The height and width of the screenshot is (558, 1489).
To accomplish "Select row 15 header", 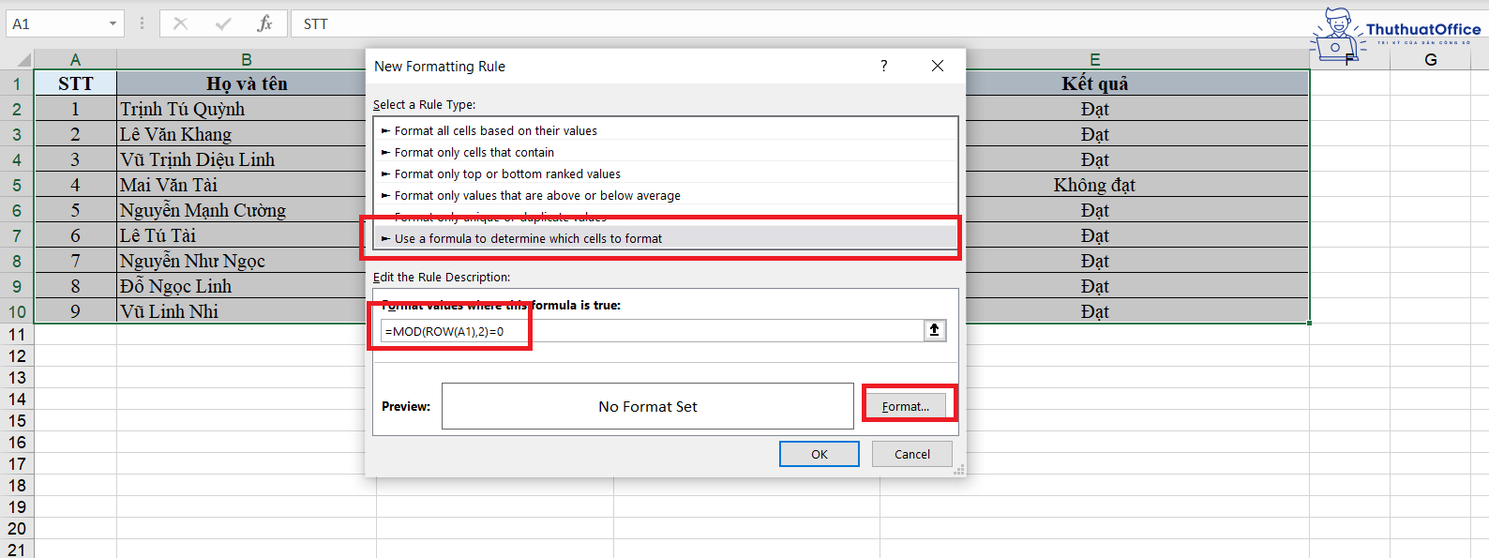I will click(16, 421).
